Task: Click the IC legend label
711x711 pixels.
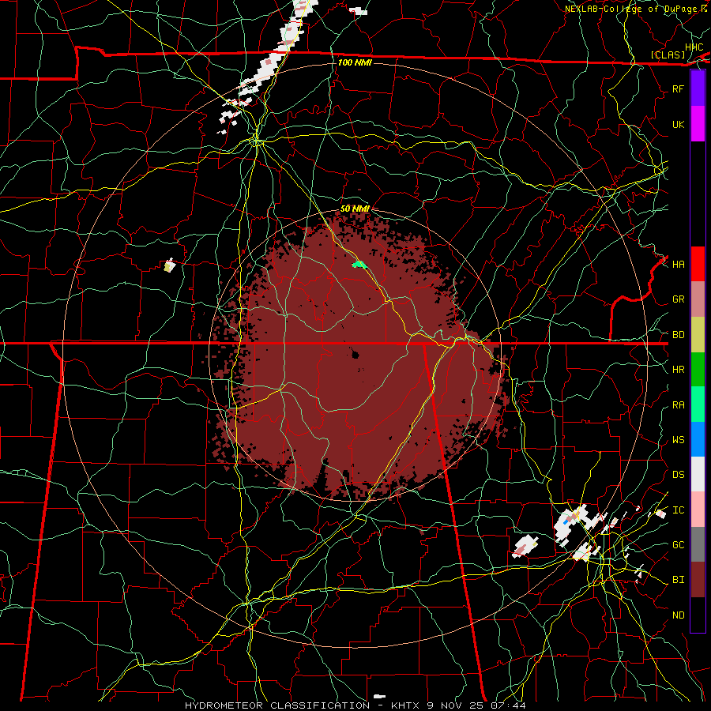Action: point(678,510)
